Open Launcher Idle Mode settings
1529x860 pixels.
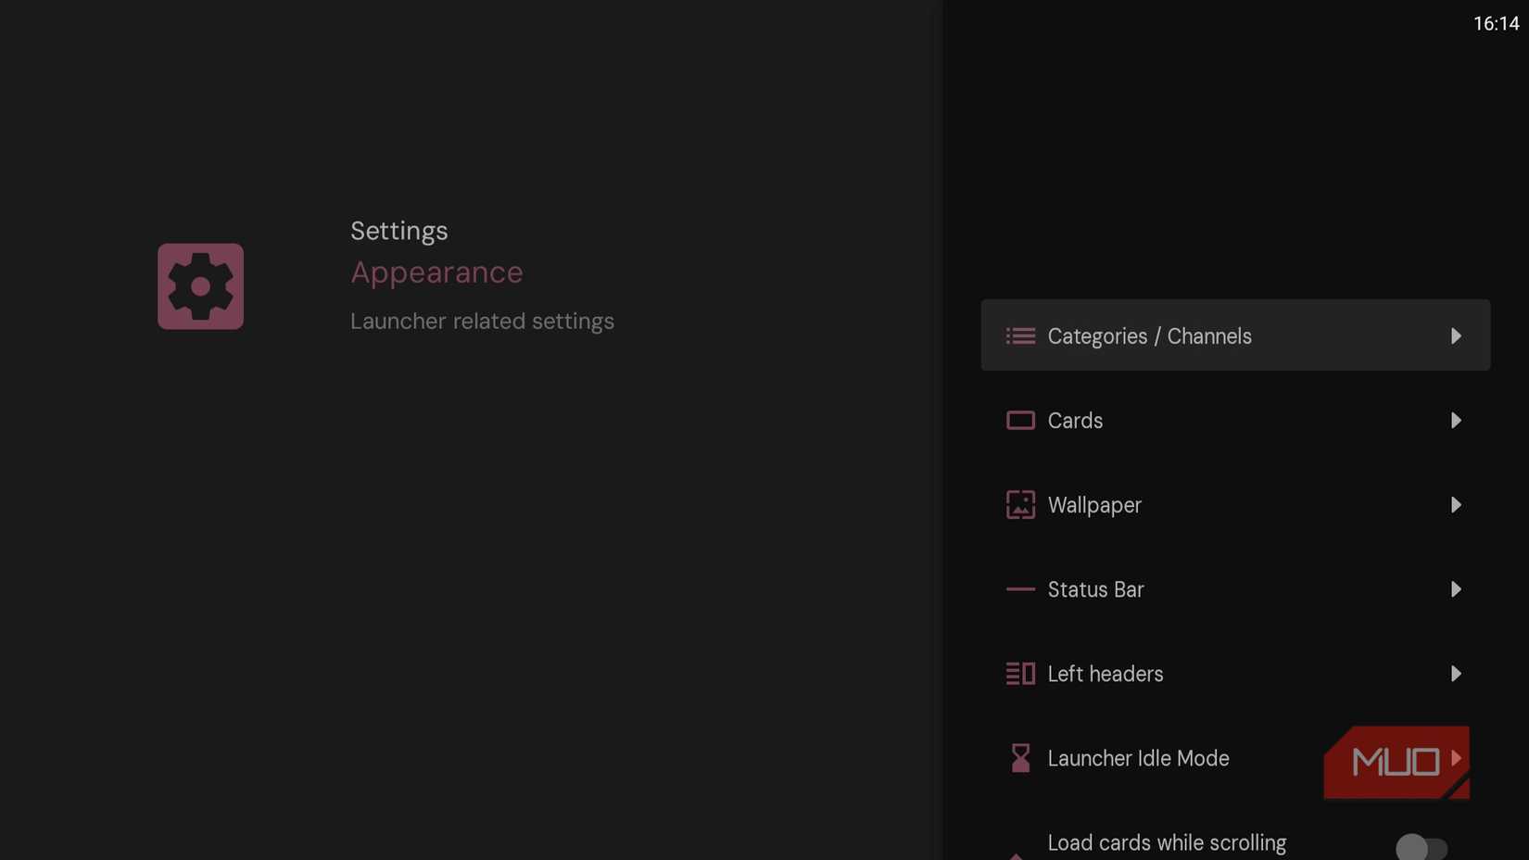click(x=1138, y=758)
